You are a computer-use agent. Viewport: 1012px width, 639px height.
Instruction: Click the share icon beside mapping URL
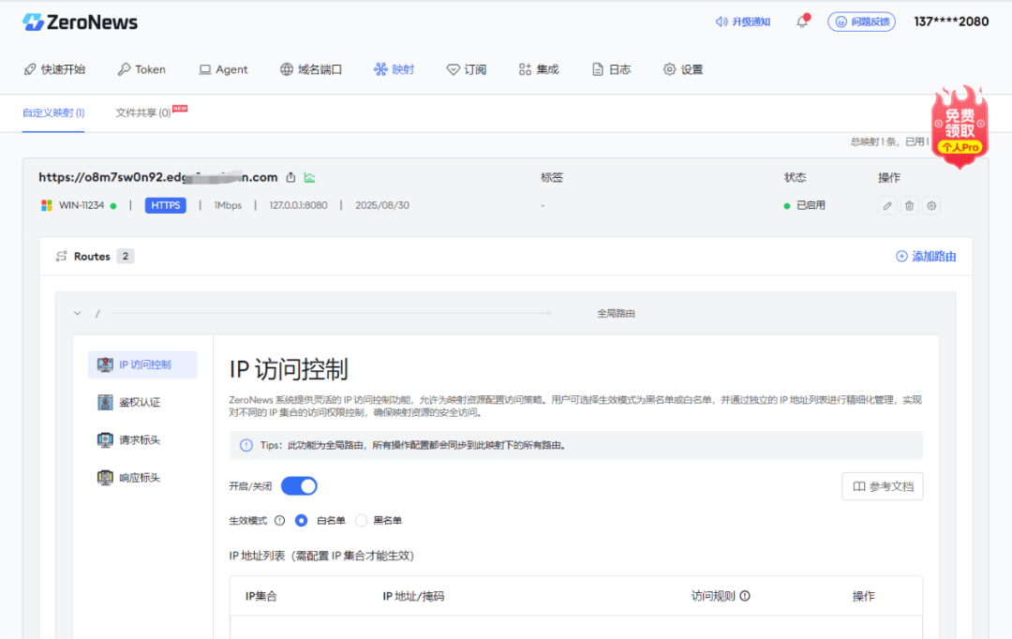click(x=290, y=178)
